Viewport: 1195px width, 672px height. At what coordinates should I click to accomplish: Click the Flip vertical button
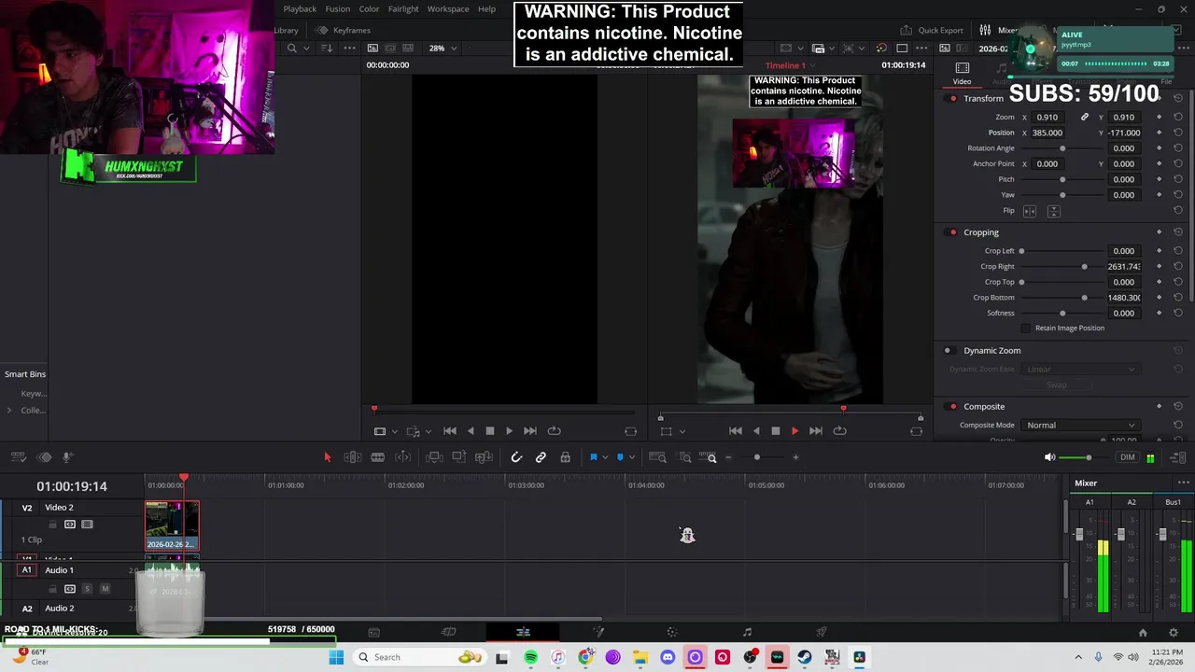[x=1053, y=211]
